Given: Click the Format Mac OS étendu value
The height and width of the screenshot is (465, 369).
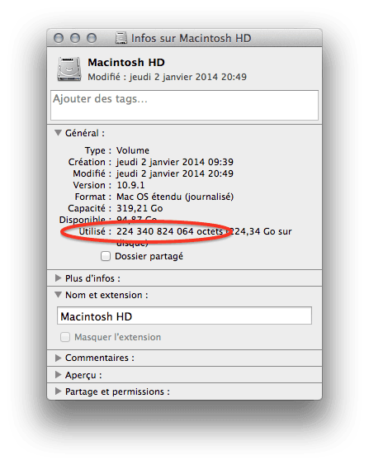Looking at the screenshot, I should 175,197.
